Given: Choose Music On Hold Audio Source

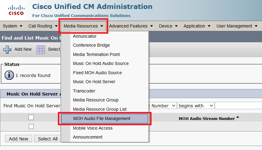Looking at the screenshot, I should tap(101, 63).
